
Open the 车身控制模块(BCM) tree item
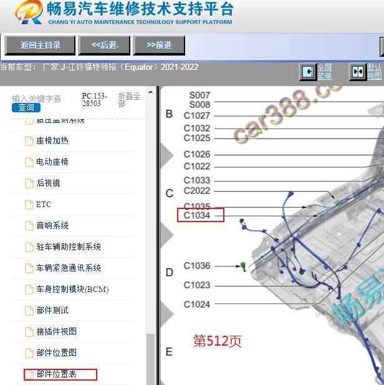[72, 289]
